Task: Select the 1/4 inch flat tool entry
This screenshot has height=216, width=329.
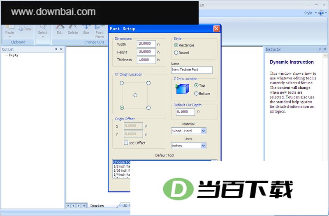Action: (122, 175)
